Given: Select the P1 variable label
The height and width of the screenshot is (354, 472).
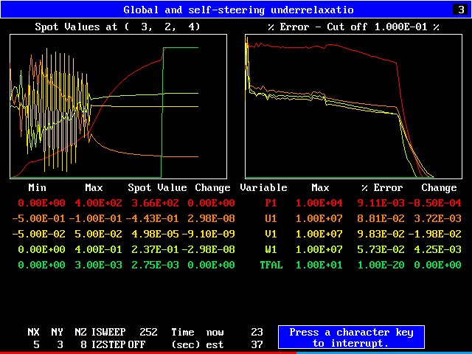Looking at the screenshot, I should click(268, 202).
